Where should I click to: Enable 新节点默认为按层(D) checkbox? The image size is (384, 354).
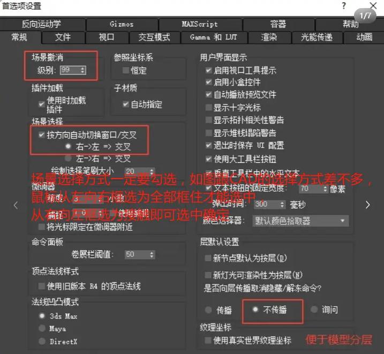click(x=208, y=258)
